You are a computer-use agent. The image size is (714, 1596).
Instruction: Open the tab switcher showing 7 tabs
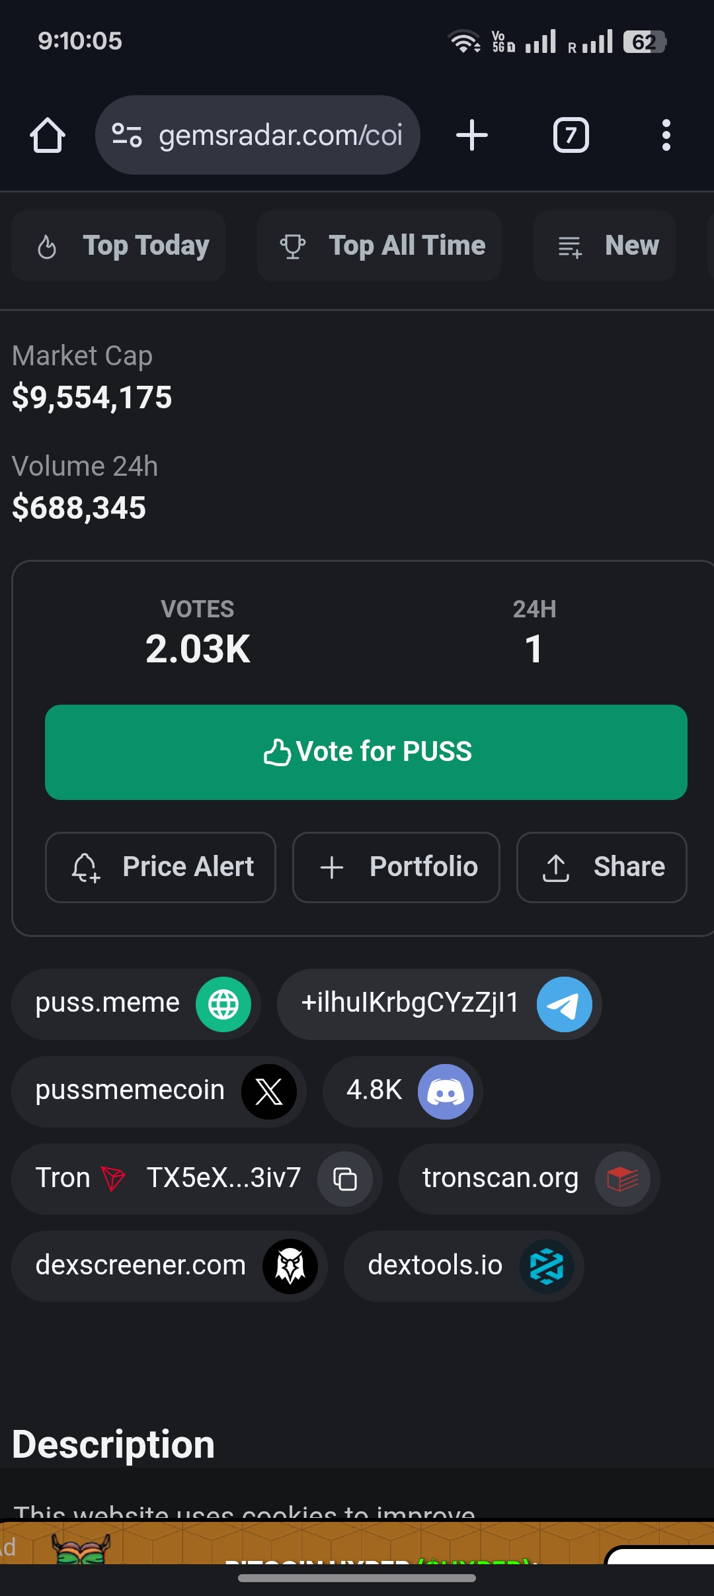571,136
